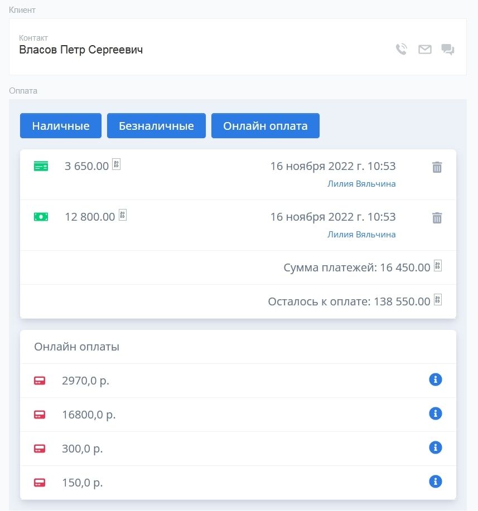
Task: Open the chat messages icon
Action: coord(448,50)
